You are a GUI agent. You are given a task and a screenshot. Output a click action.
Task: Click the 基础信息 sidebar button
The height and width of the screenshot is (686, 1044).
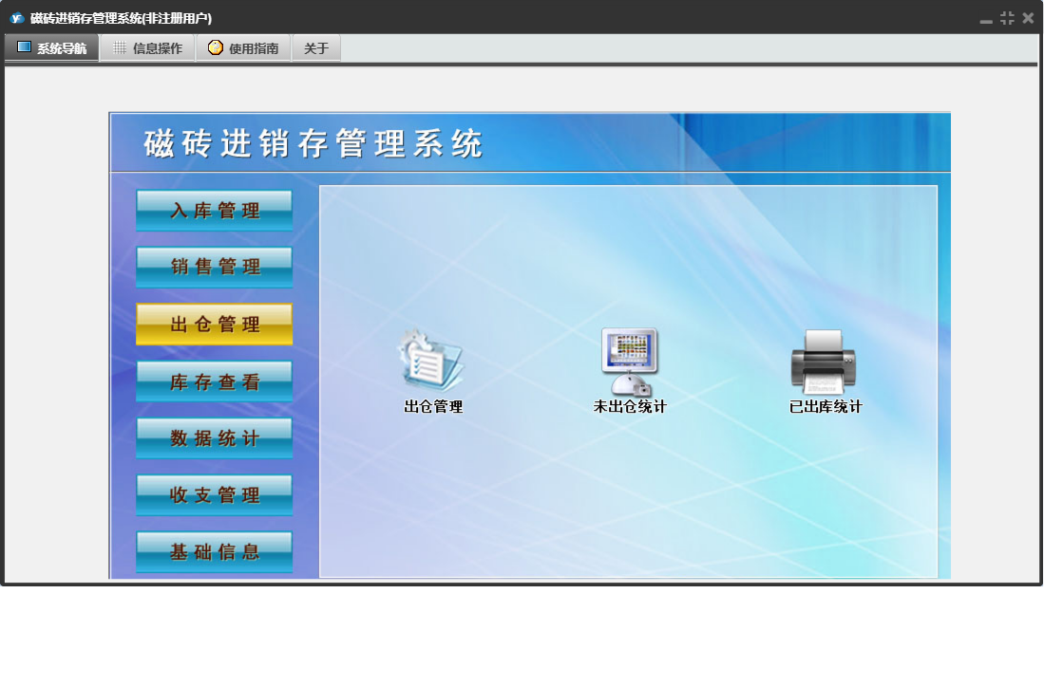coord(215,551)
